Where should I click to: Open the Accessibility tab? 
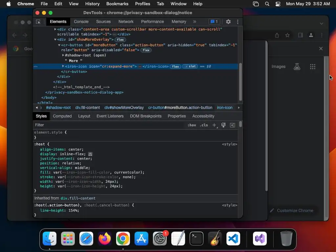tap(203, 116)
